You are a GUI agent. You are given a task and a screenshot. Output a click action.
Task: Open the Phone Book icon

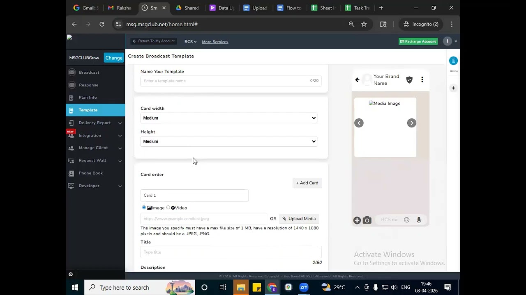pos(72,173)
